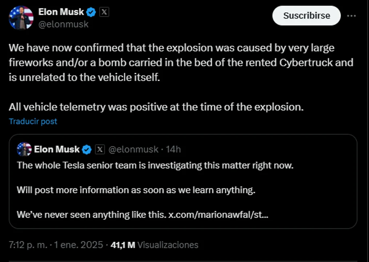Click the X affiliation badge in the post header
369x262 pixels.
104,12
